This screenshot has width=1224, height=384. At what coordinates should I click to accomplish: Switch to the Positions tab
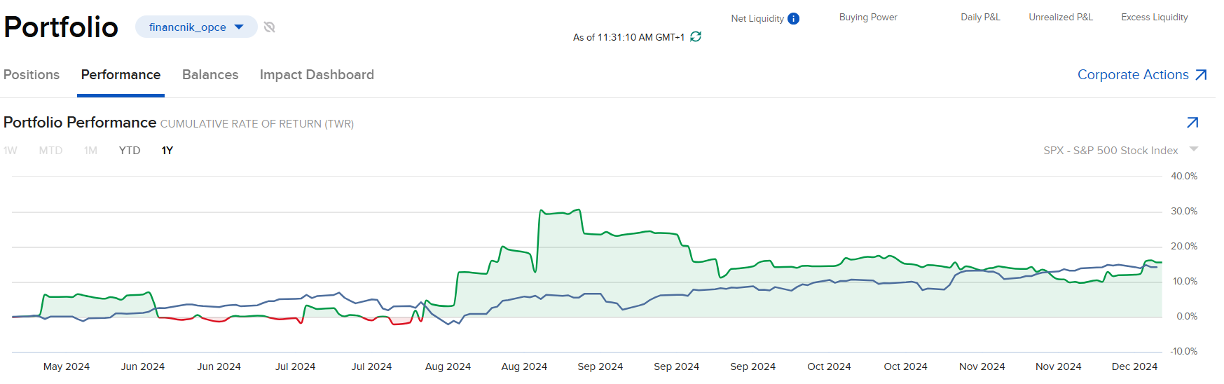tap(32, 75)
